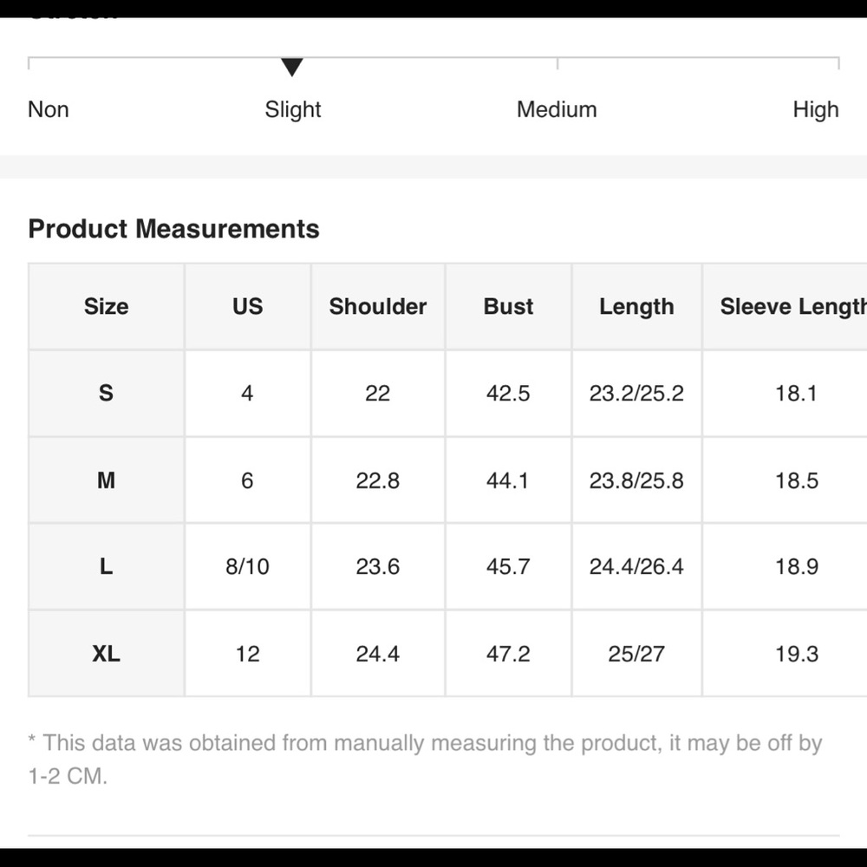Click the Product Measurements heading
Screen dimensions: 867x867
point(173,229)
